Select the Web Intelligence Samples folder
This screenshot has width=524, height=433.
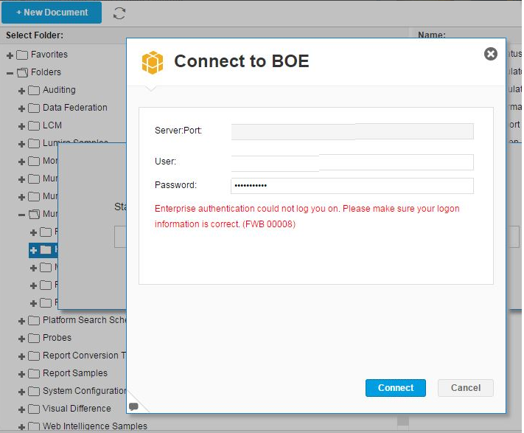(x=95, y=426)
